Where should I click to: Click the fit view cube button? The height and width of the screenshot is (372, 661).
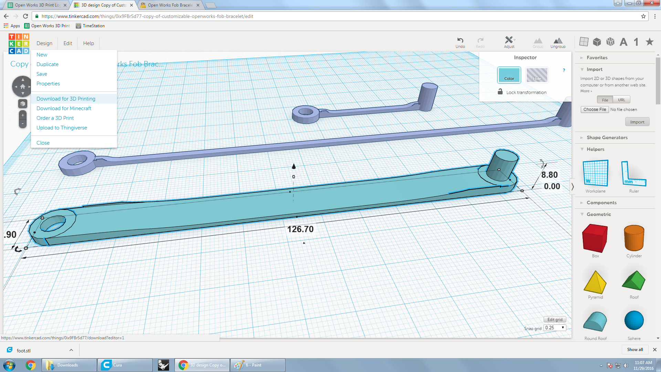(23, 104)
